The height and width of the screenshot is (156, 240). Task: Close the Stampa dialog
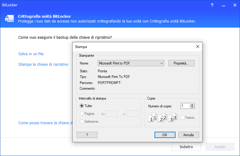pos(198,46)
